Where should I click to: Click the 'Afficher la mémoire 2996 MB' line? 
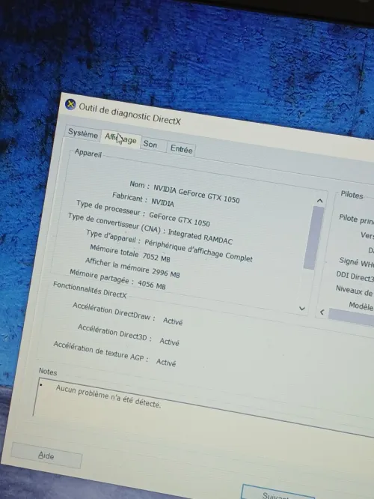(132, 267)
